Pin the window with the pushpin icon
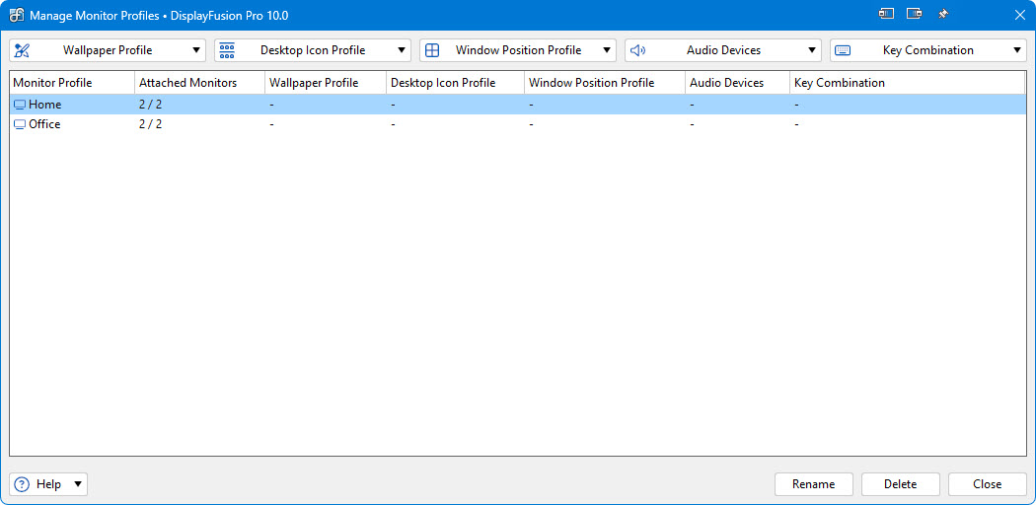The height and width of the screenshot is (505, 1036). [x=942, y=15]
